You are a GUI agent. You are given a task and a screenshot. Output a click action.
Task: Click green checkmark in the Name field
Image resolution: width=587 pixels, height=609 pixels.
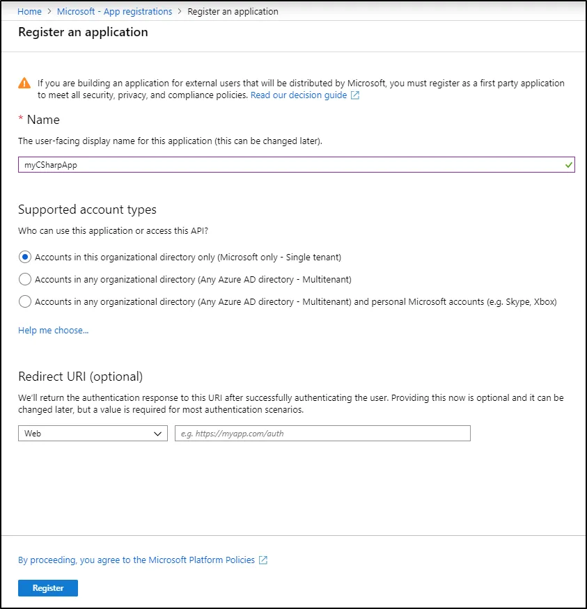point(569,165)
